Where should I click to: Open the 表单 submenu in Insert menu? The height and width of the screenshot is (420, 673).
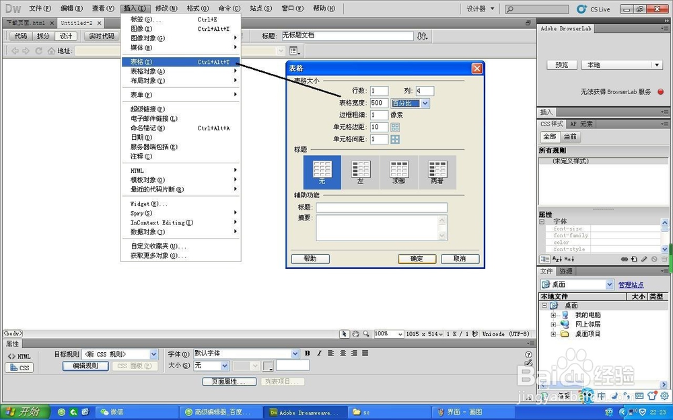click(180, 95)
